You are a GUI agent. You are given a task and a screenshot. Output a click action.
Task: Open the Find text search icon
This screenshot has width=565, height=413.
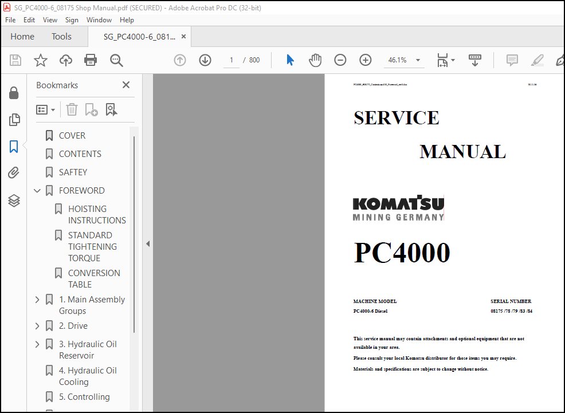(116, 60)
